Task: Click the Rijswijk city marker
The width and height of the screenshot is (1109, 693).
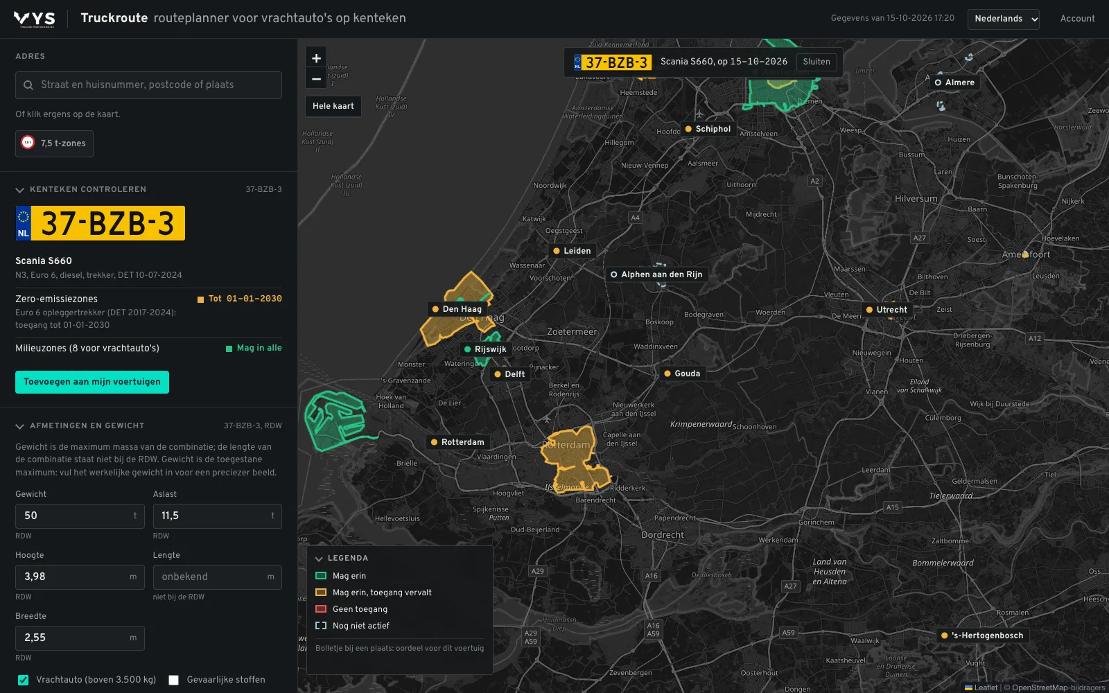Action: [x=485, y=349]
